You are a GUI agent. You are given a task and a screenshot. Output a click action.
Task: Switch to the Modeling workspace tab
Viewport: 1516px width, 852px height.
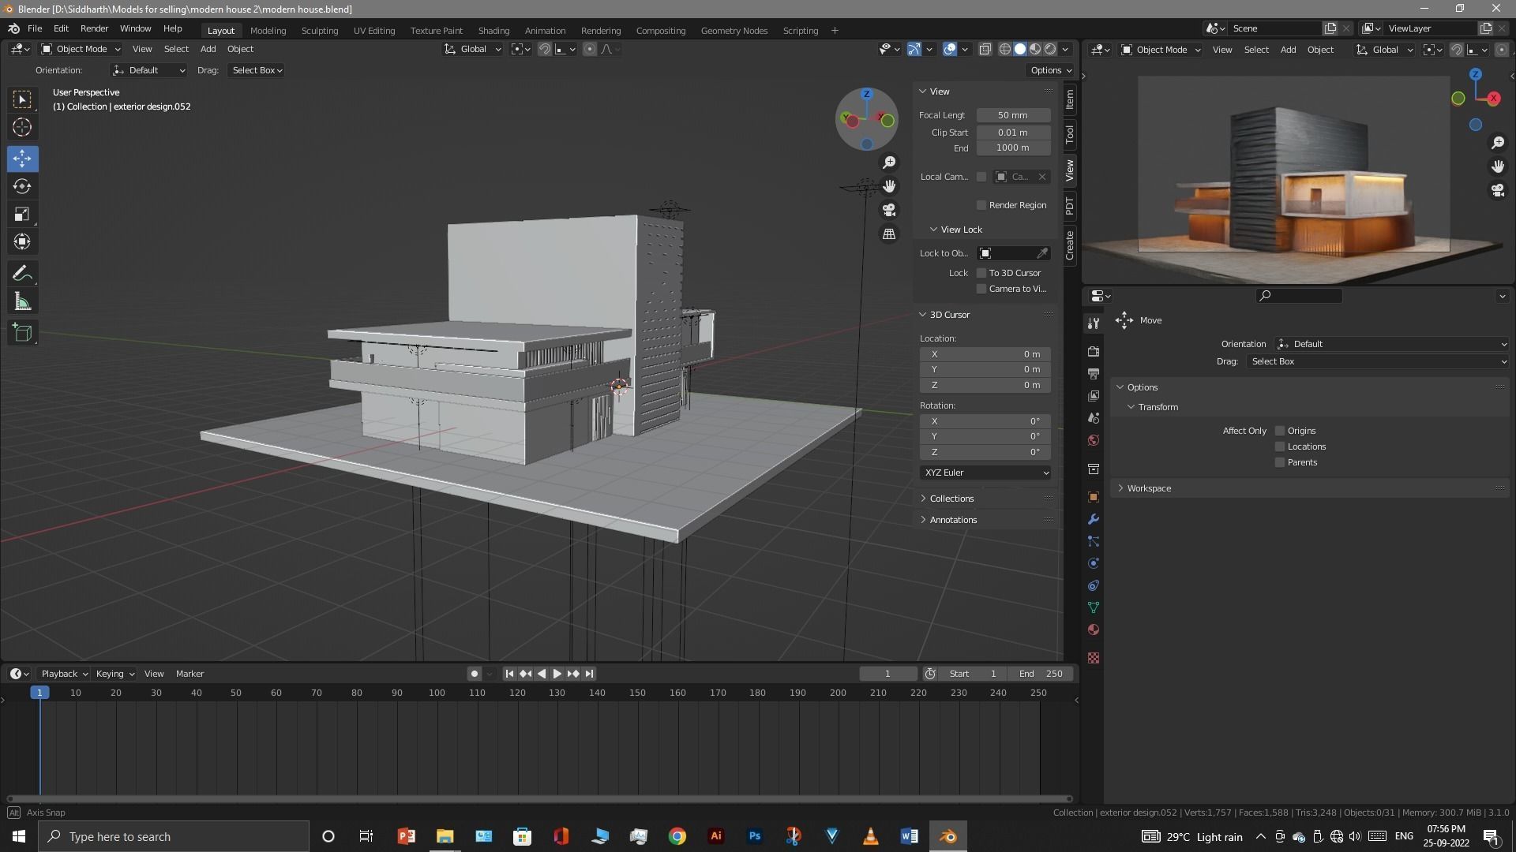tap(268, 30)
